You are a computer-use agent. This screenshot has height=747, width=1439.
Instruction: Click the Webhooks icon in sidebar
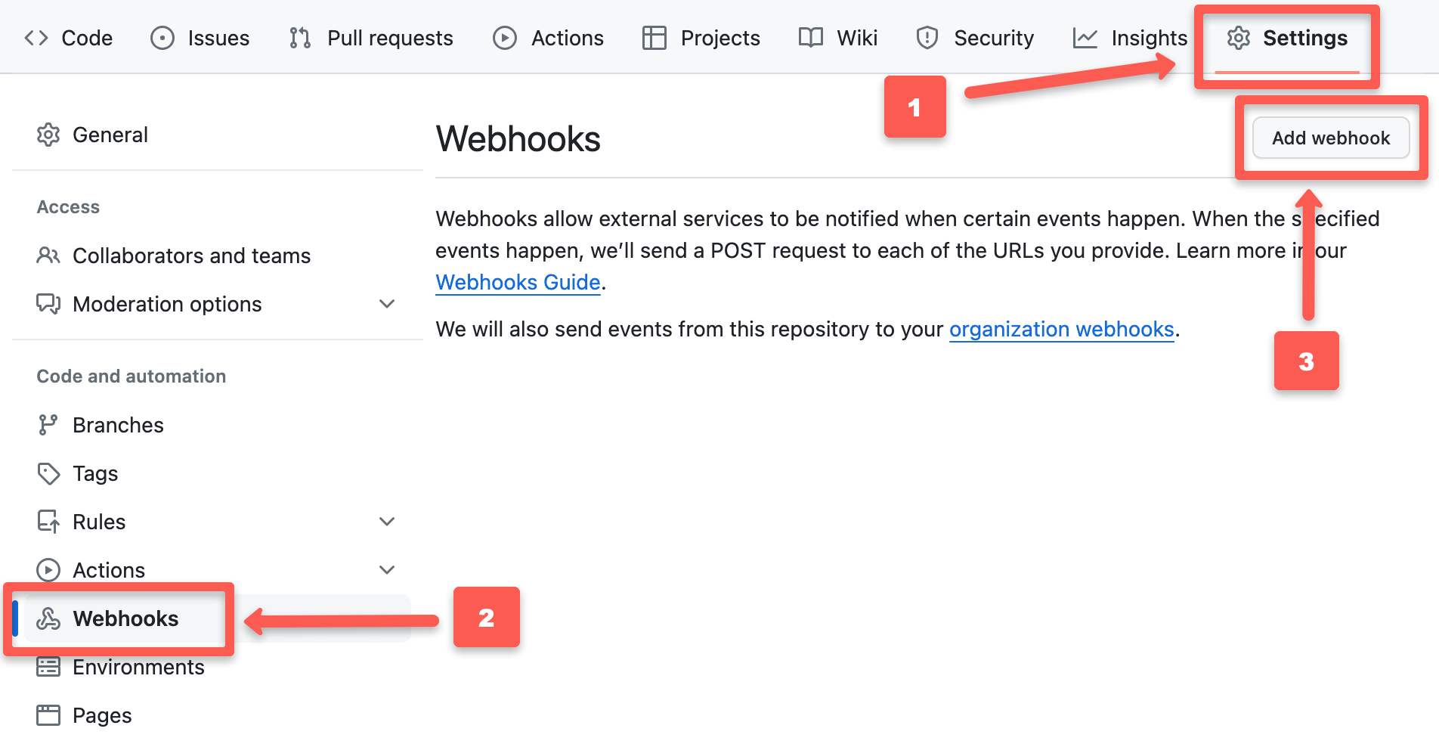pyautogui.click(x=48, y=618)
